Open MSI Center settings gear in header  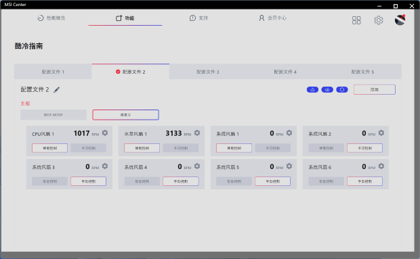click(379, 20)
